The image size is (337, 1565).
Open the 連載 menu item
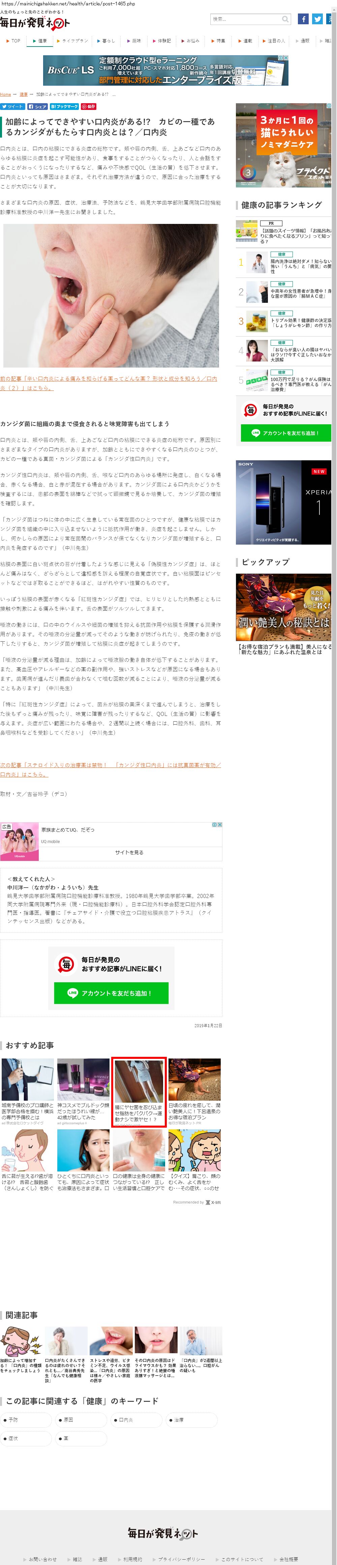(245, 41)
